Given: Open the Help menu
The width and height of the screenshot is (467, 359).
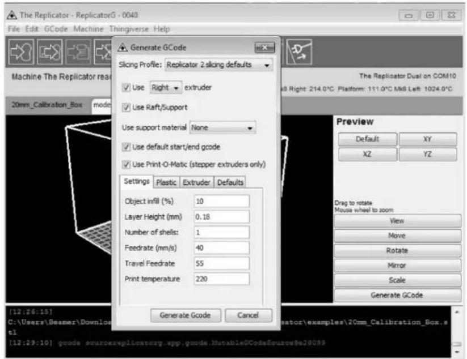Looking at the screenshot, I should (162, 29).
